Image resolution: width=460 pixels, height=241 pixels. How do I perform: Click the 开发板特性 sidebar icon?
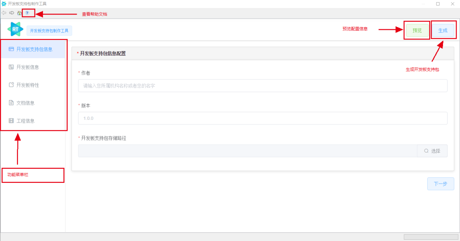click(11, 85)
